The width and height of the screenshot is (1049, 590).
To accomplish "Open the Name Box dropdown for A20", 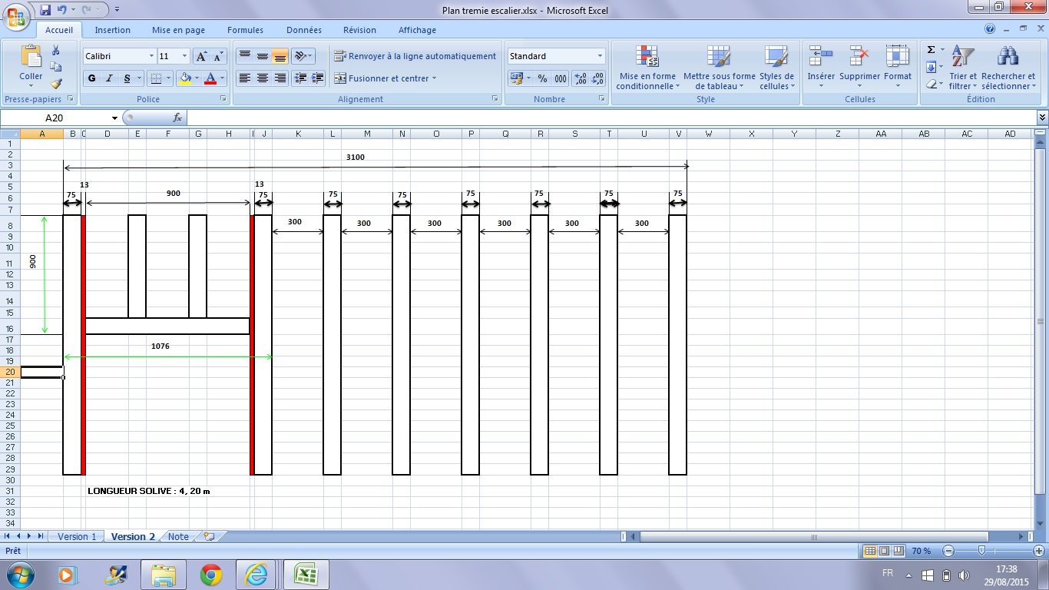I will point(115,118).
